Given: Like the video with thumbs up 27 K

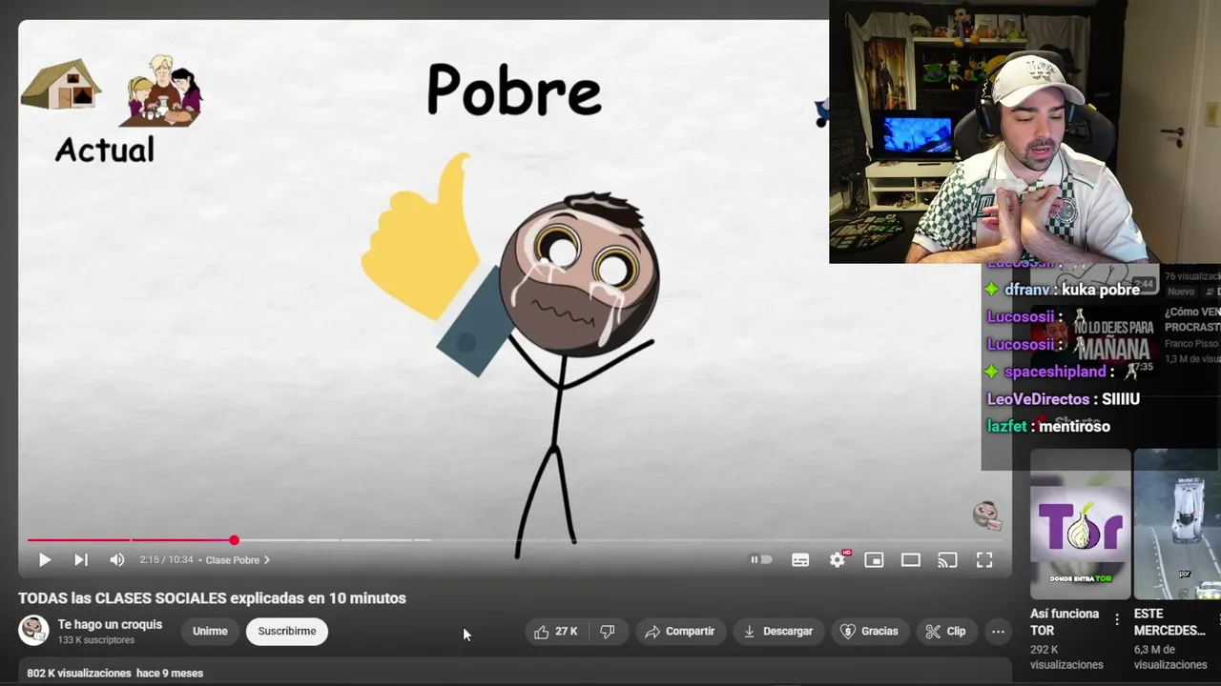Looking at the screenshot, I should tap(556, 631).
